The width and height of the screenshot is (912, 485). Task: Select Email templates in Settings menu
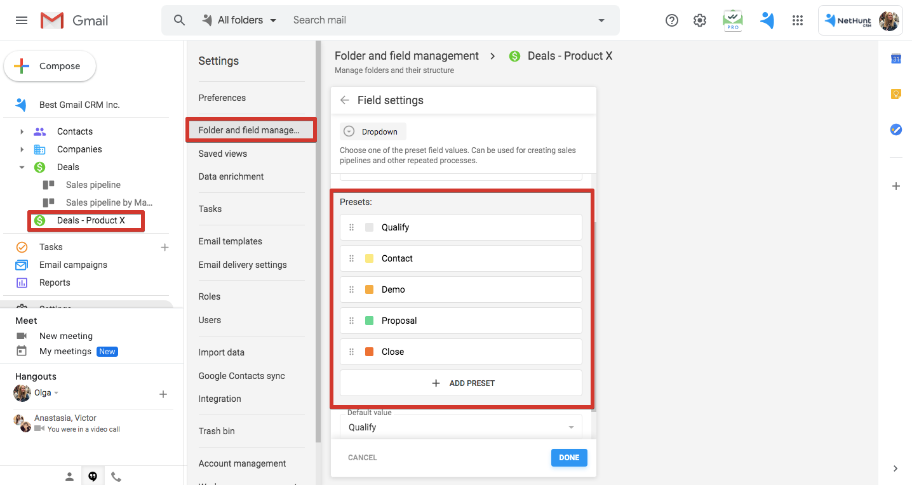point(230,241)
